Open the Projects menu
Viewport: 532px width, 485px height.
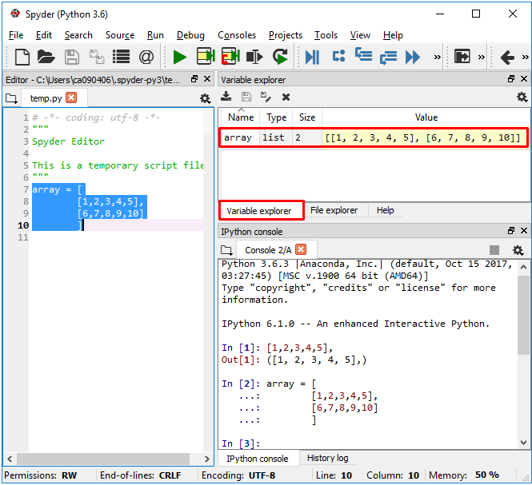coord(286,35)
